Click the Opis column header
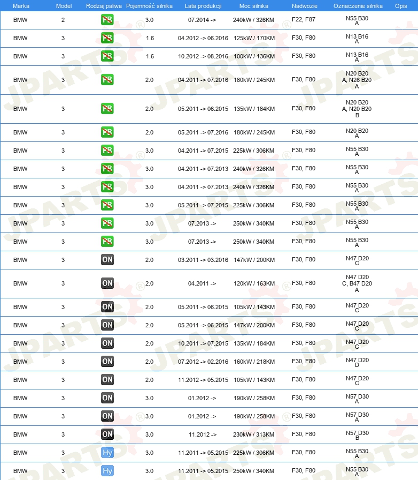 point(401,6)
